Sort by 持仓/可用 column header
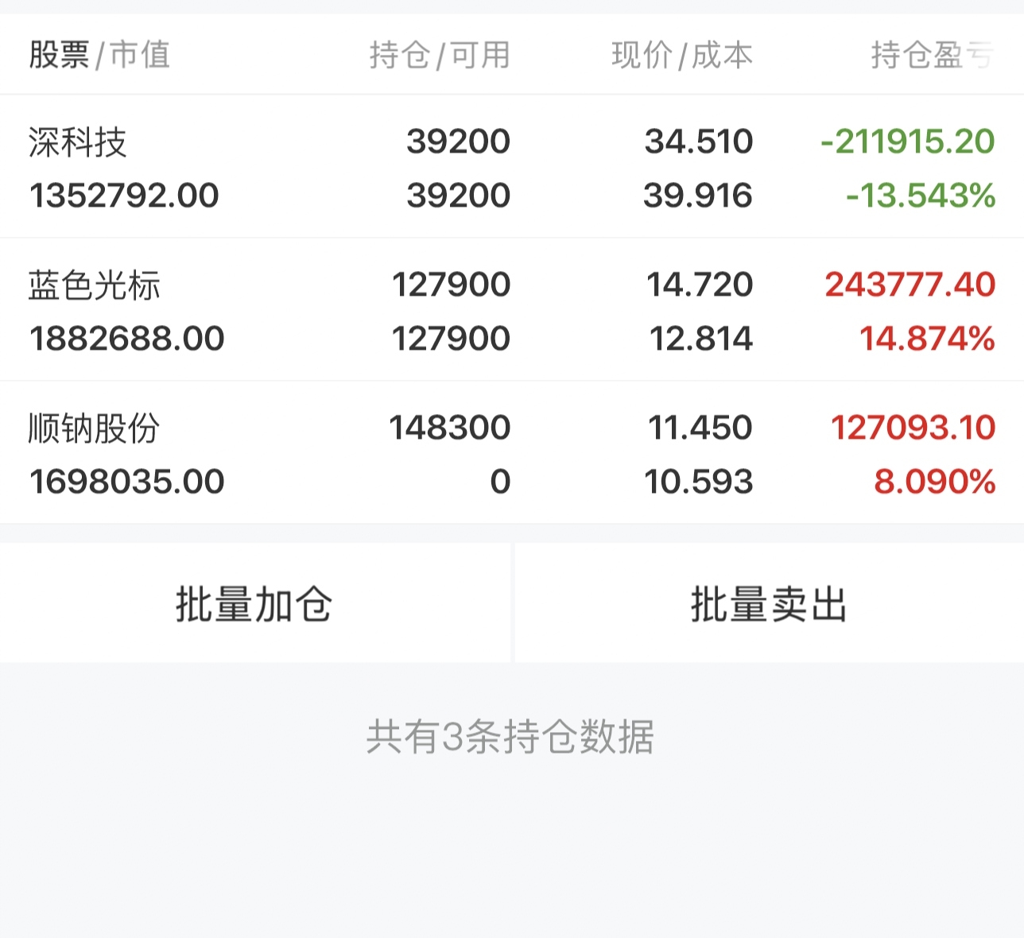 (x=440, y=55)
